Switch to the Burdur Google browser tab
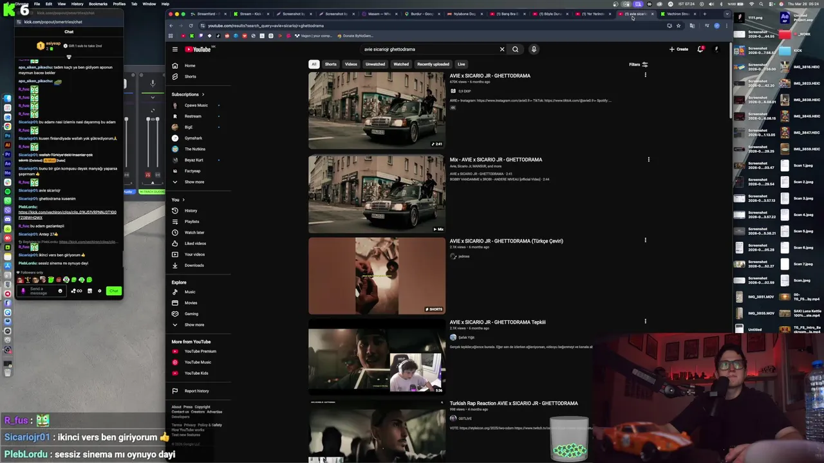 pyautogui.click(x=421, y=14)
